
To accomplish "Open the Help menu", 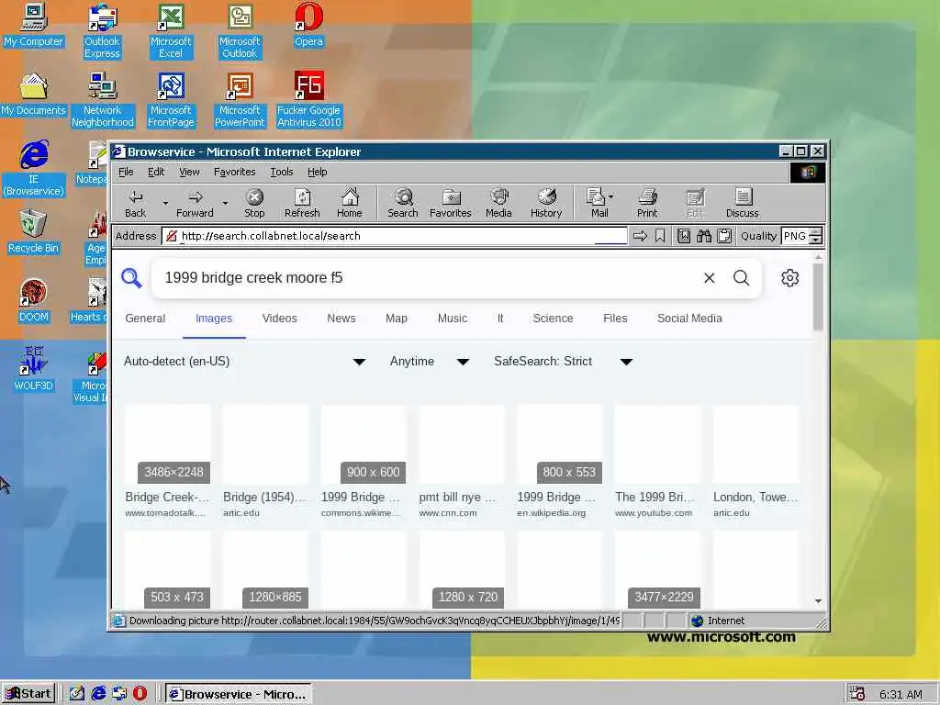I will (317, 172).
